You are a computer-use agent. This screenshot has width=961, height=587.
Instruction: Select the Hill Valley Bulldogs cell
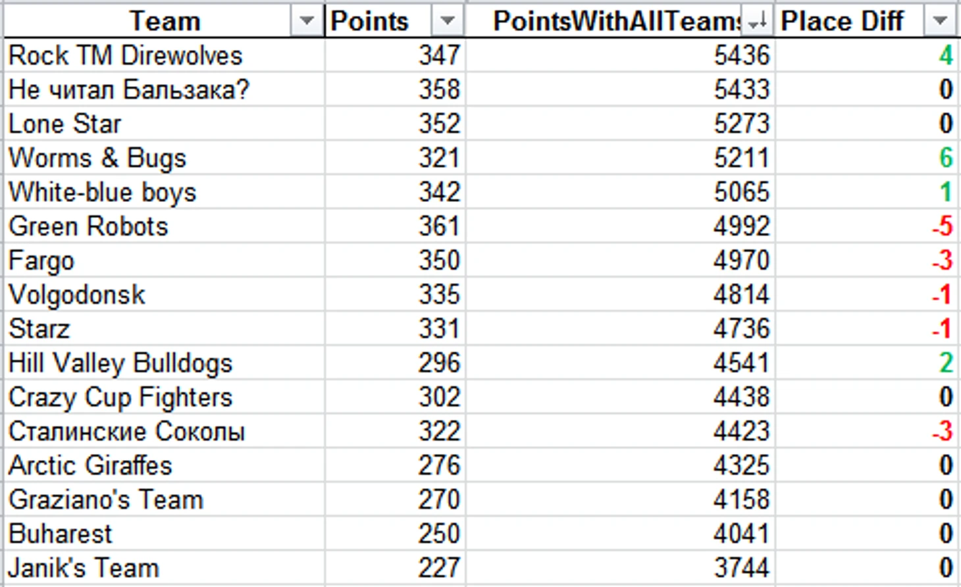164,363
